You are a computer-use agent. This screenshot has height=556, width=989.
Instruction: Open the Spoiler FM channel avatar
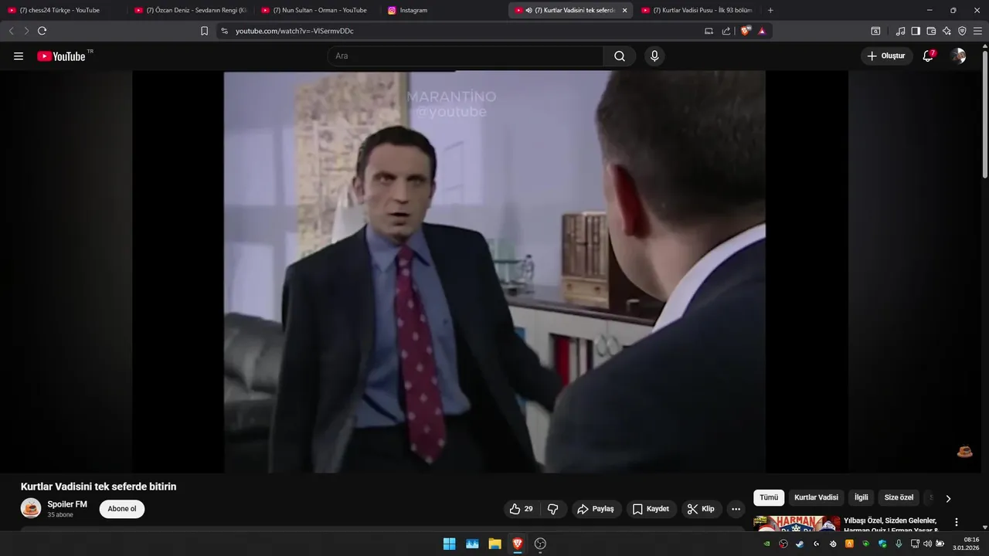pyautogui.click(x=31, y=508)
